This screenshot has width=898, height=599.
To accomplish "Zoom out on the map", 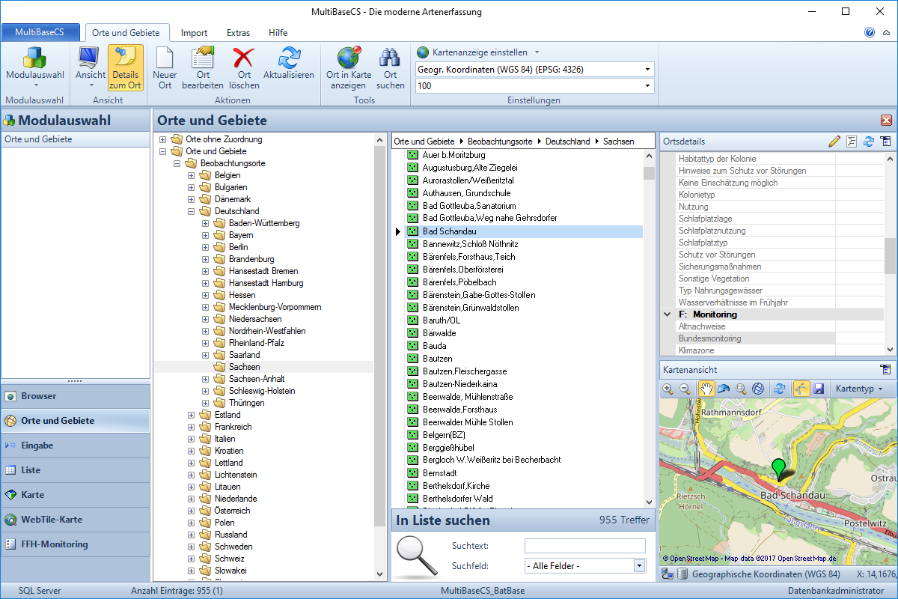I will pos(685,389).
